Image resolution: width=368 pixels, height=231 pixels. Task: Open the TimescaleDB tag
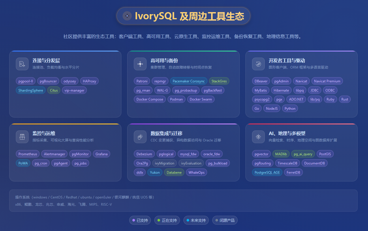(287, 163)
